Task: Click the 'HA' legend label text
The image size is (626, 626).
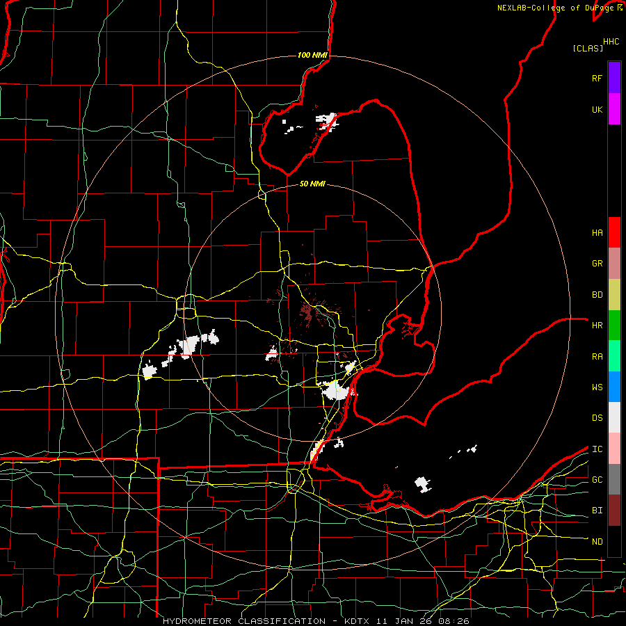Action: 597,232
